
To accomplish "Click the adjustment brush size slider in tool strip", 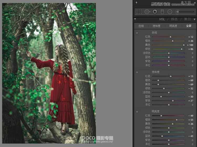I will click(x=186, y=12).
